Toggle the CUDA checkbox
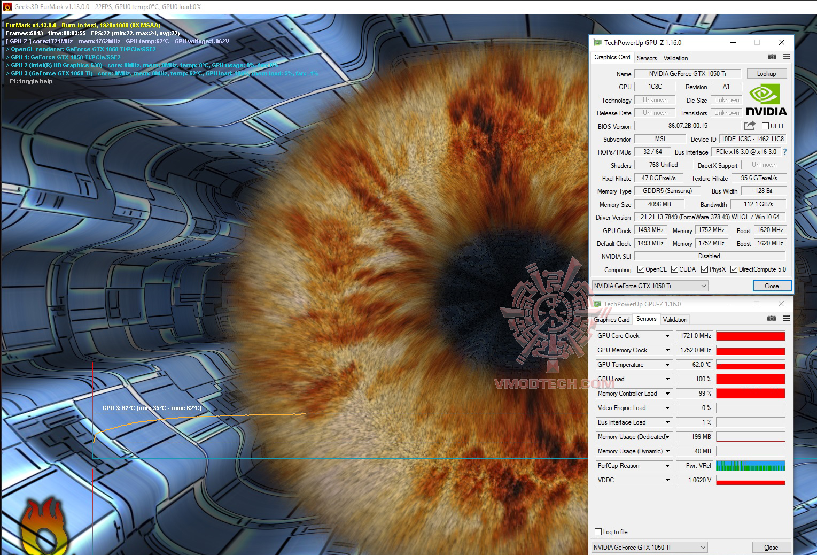This screenshot has height=555, width=817. [674, 269]
